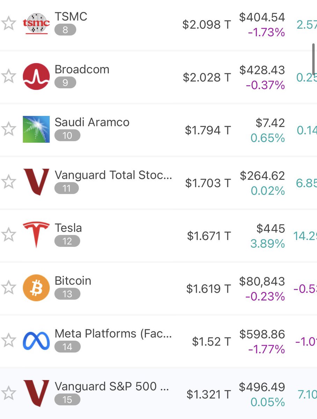The image size is (317, 419).
Task: Click the Vanguard Total Stock logo
Action: point(36,182)
